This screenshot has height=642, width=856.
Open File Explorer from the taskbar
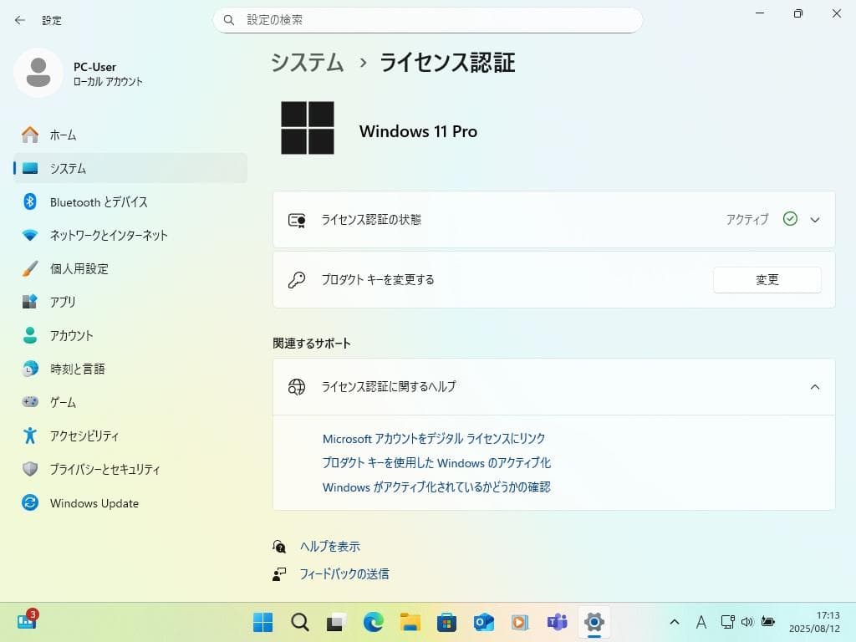coord(410,622)
